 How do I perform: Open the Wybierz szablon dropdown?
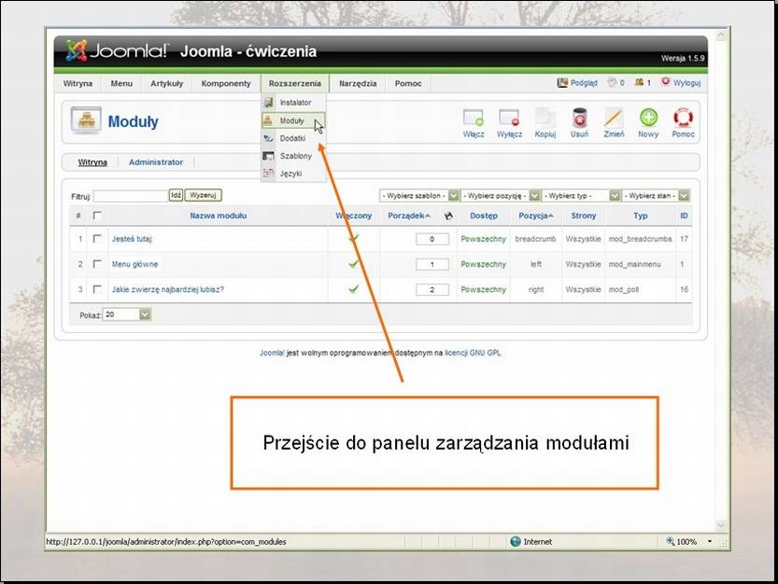419,196
